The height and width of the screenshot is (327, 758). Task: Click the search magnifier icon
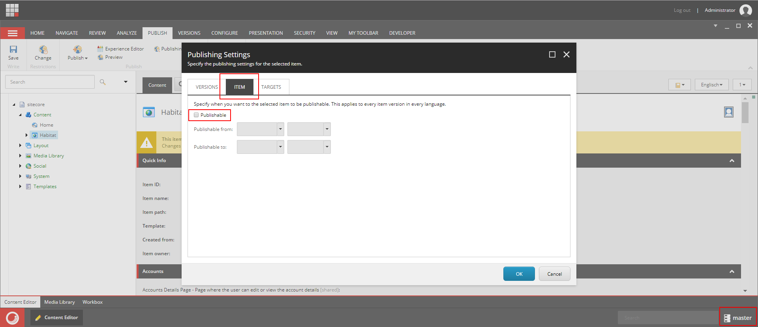103,82
